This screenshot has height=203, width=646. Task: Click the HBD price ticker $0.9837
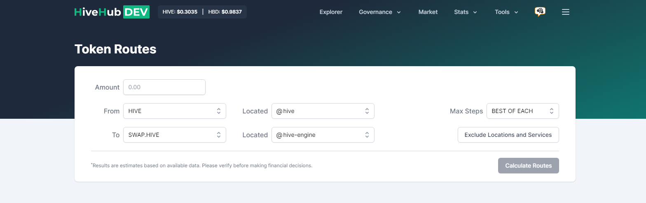(225, 12)
